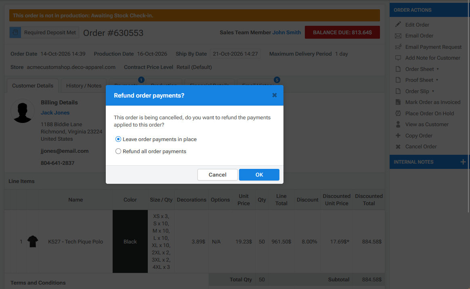Click the Cancel Order action link
Image resolution: width=470 pixels, height=289 pixels.
pos(421,147)
